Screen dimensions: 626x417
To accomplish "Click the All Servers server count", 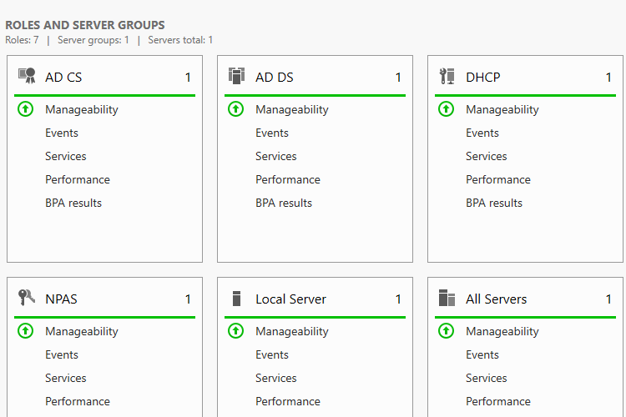I will pos(608,299).
